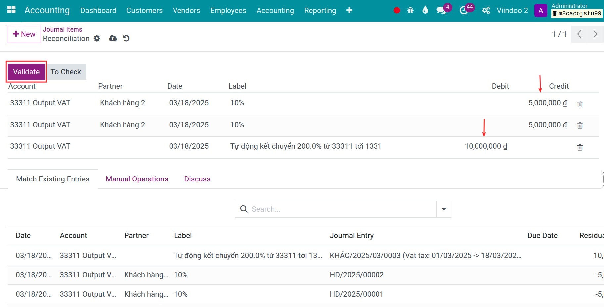Click the 10,000,000 ₫ debit amount
The image size is (604, 307).
pos(486,146)
